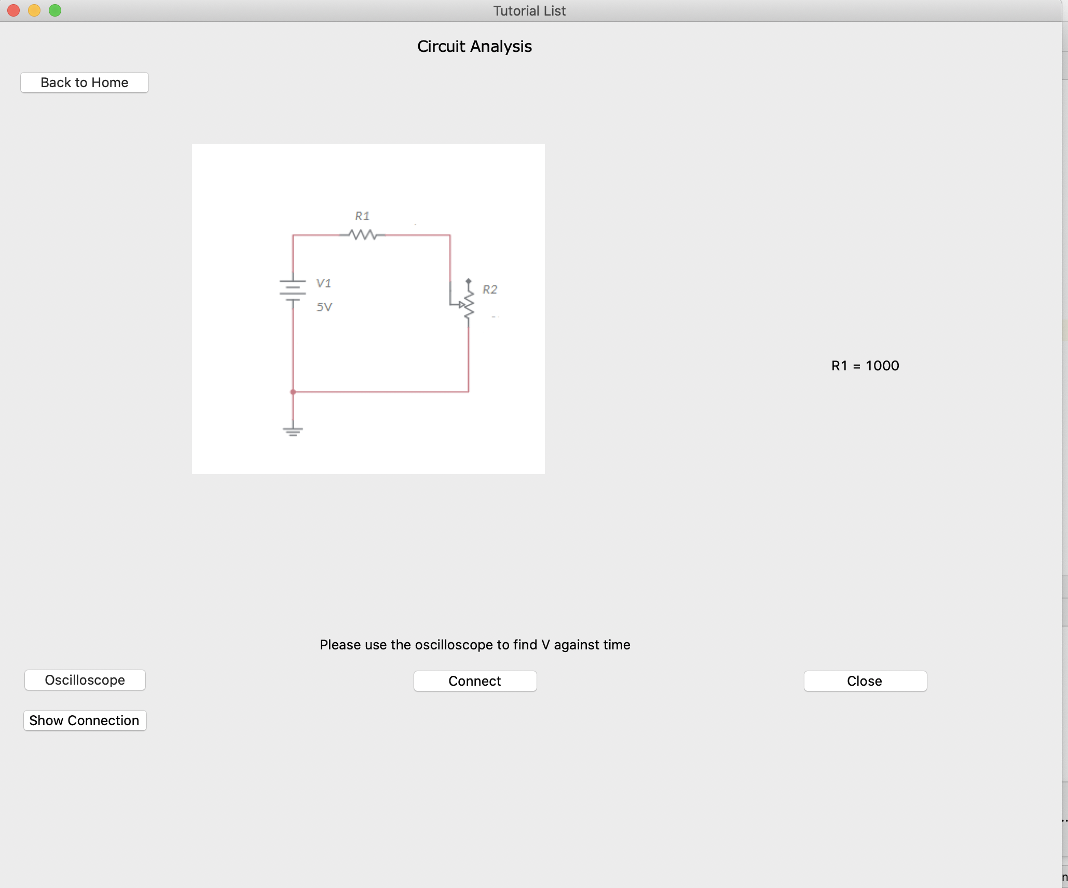Click the R1 resistor zigzag symbol

click(x=363, y=235)
